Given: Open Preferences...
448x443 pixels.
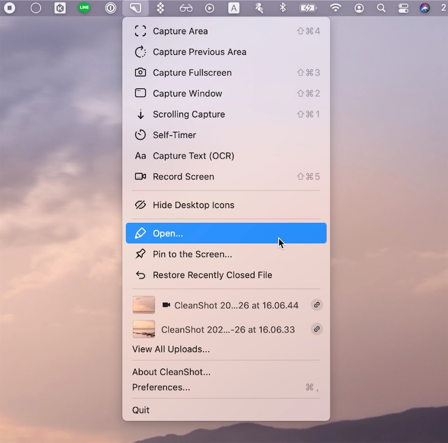Looking at the screenshot, I should (226, 387).
